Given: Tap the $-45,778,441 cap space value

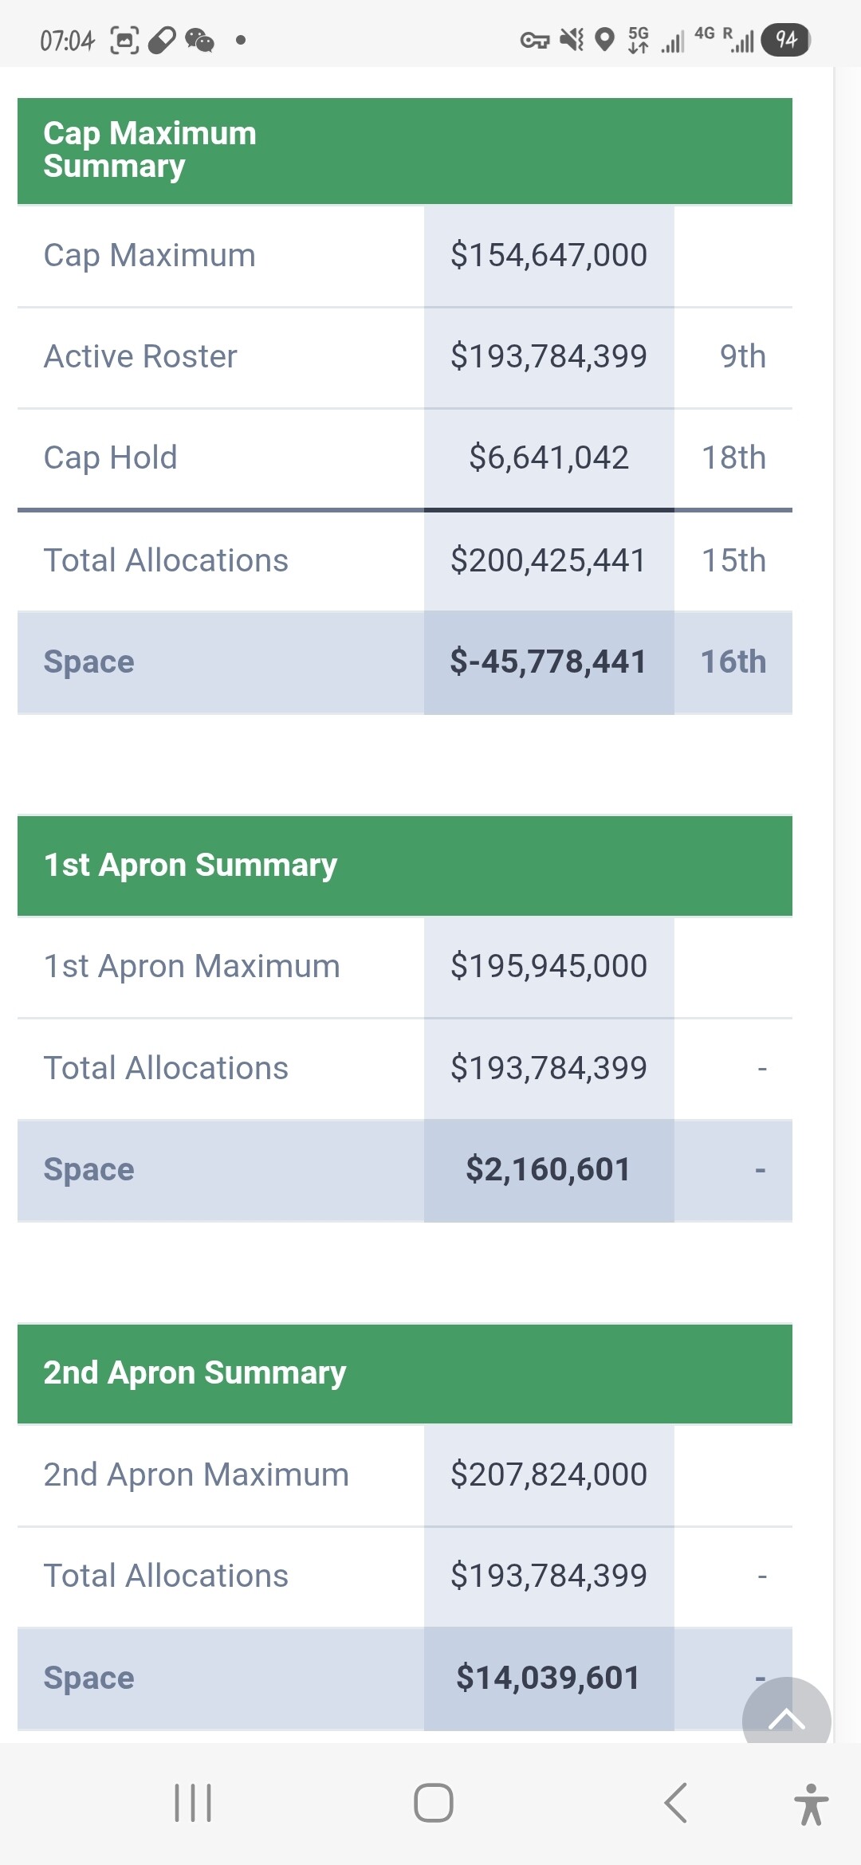Looking at the screenshot, I should tap(548, 662).
